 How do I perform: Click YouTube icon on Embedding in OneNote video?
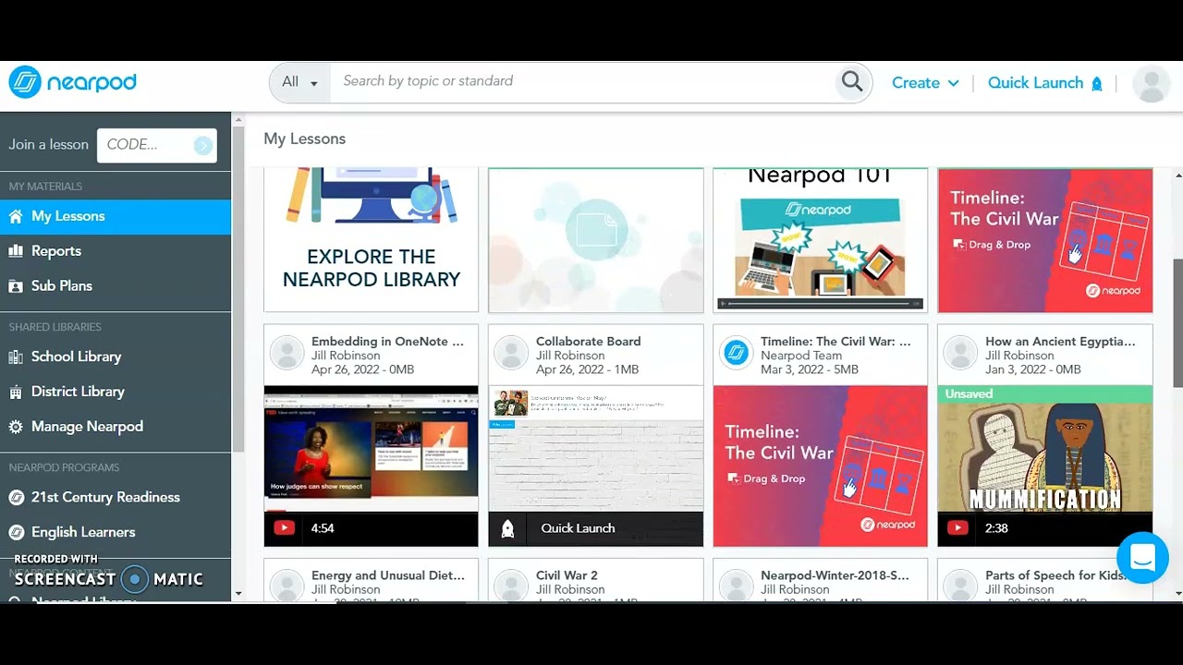click(284, 528)
